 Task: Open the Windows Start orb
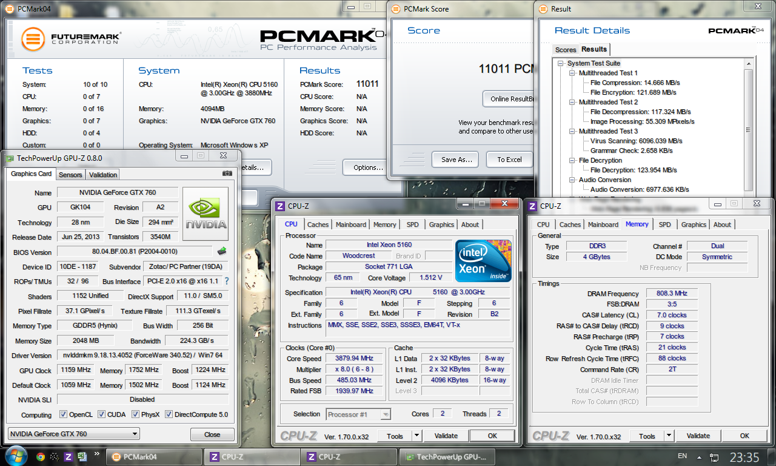(x=16, y=456)
